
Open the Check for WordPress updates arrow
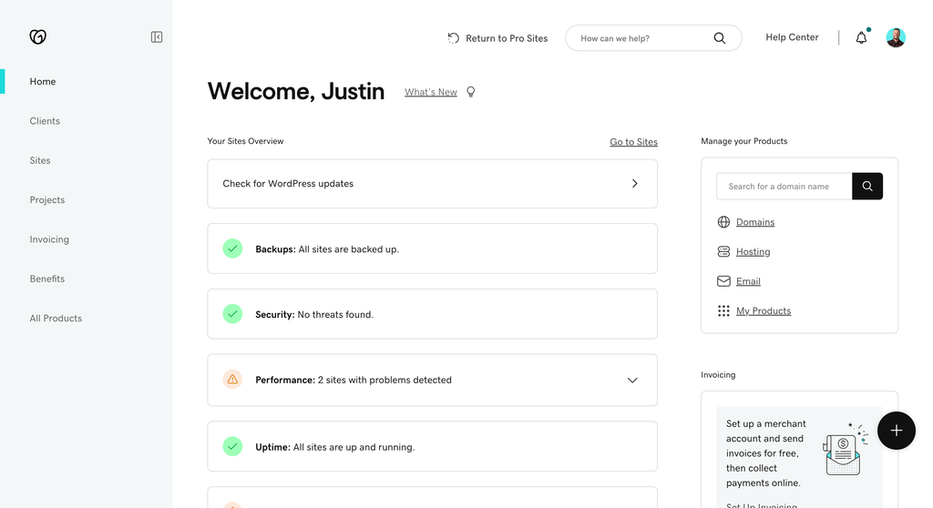click(x=635, y=184)
